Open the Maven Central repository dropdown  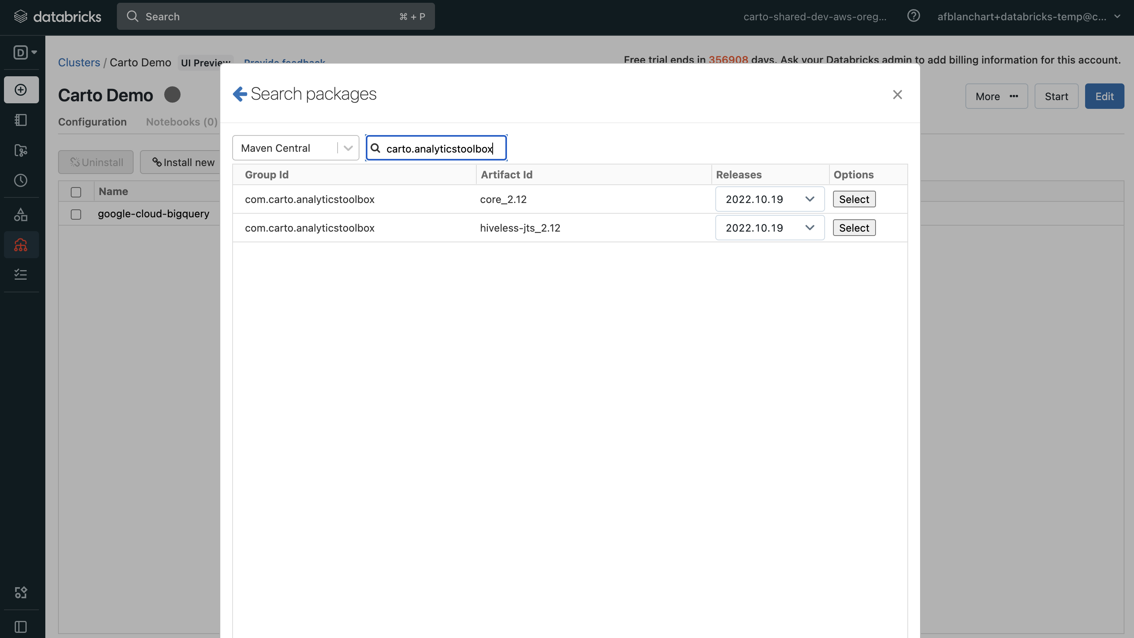coord(295,148)
